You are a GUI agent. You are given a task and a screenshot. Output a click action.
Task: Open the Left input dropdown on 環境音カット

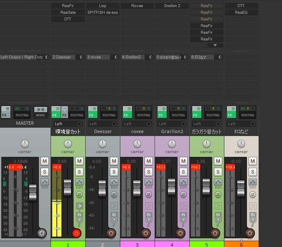point(68,124)
